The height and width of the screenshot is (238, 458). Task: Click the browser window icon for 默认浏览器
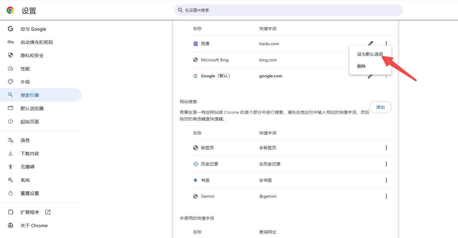tap(11, 108)
